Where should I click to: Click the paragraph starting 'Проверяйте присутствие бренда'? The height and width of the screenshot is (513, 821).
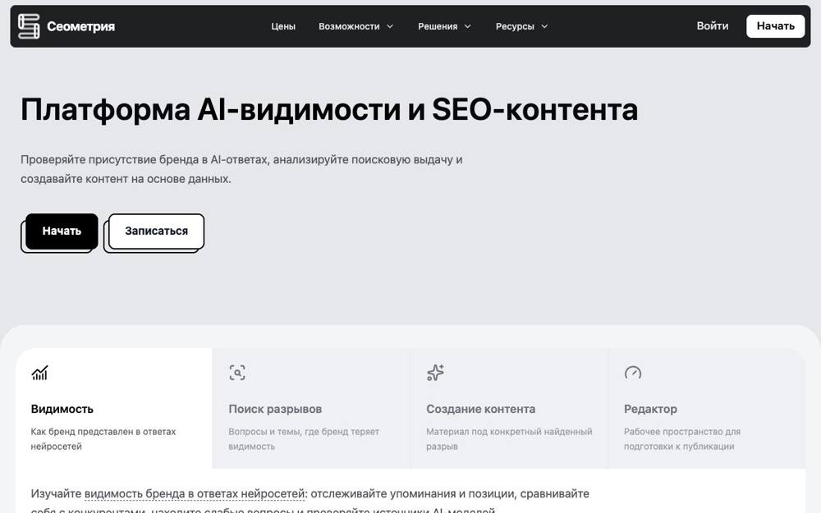(241, 169)
